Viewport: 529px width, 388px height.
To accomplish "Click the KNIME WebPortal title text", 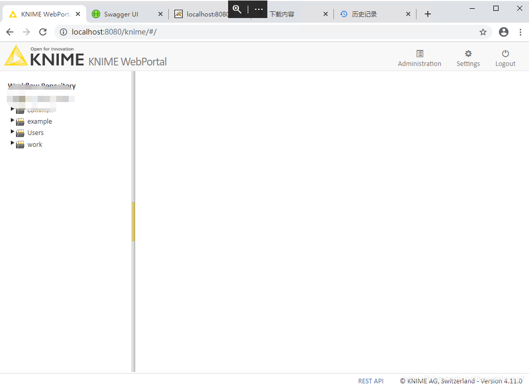I will click(127, 62).
